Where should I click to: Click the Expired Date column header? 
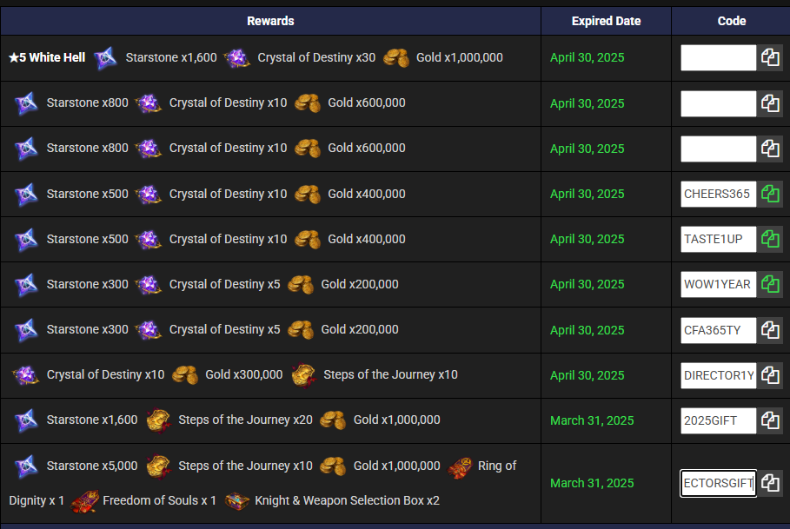[x=606, y=21]
